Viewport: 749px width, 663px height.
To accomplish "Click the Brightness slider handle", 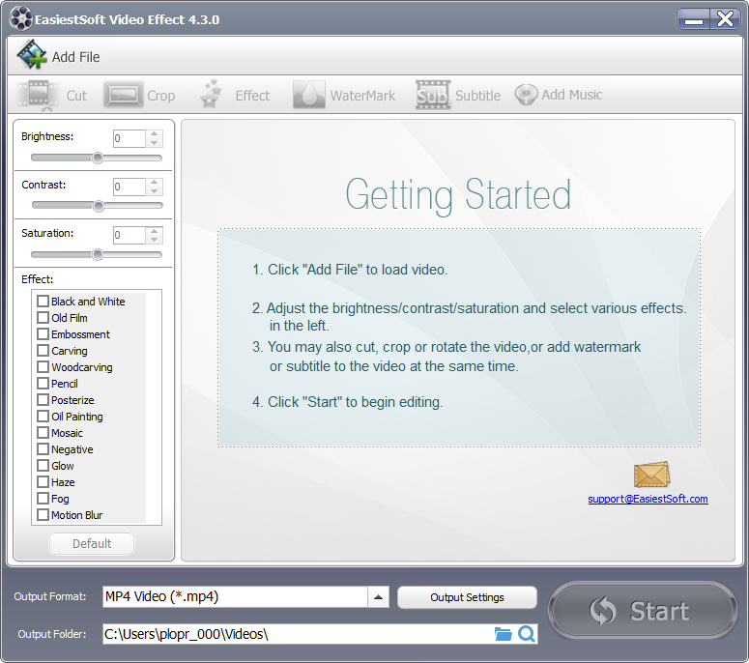I will point(98,158).
